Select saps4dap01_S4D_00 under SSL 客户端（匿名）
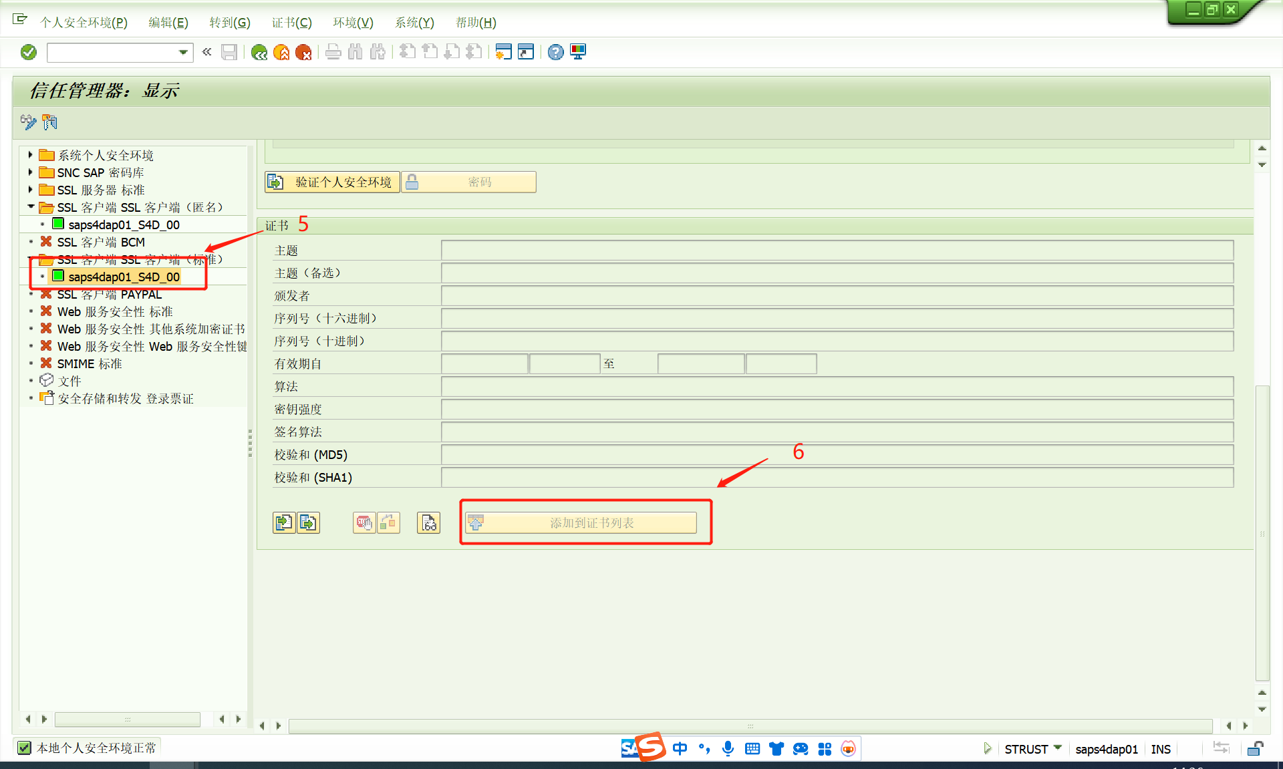The image size is (1283, 769). 124,224
